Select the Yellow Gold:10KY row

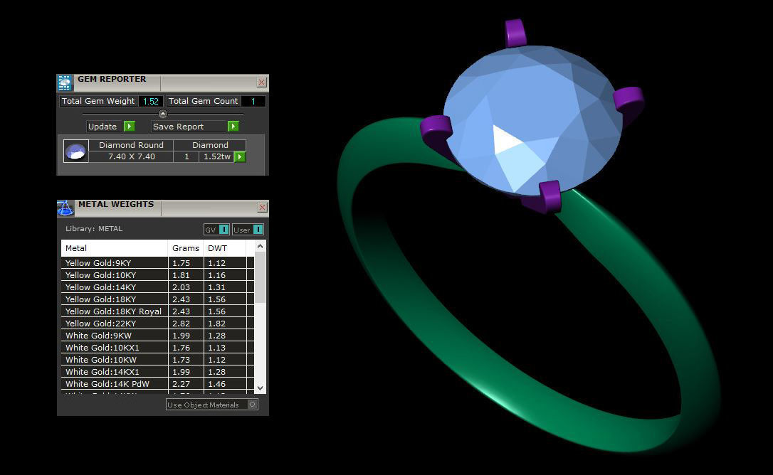(158, 275)
